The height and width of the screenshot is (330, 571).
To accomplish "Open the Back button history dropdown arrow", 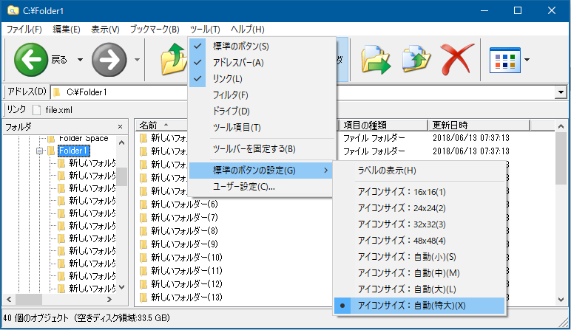I will point(80,60).
